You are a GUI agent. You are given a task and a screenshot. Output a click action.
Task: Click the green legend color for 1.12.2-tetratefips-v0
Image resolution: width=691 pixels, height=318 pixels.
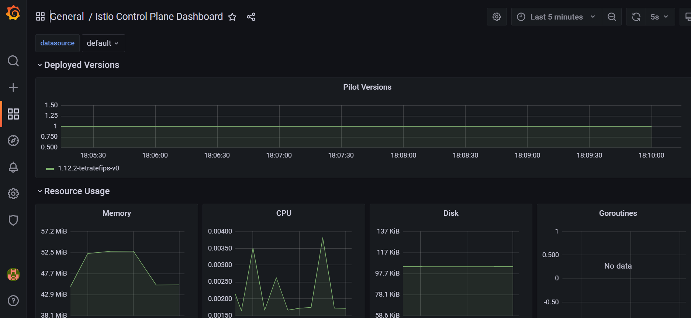(x=50, y=169)
